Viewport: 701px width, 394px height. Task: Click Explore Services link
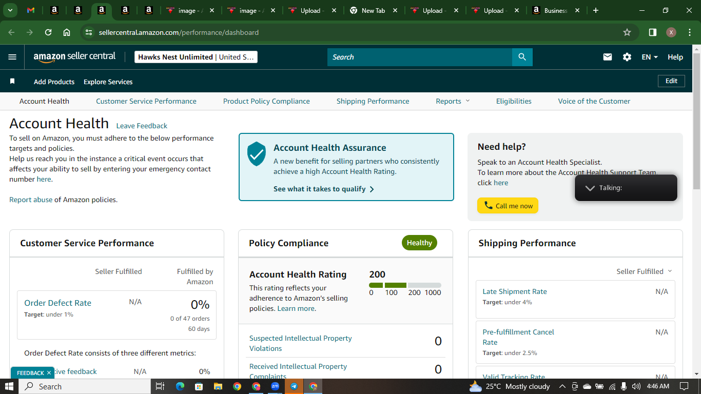click(108, 82)
